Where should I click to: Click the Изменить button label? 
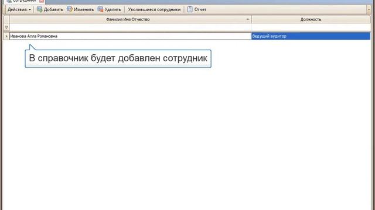(84, 9)
